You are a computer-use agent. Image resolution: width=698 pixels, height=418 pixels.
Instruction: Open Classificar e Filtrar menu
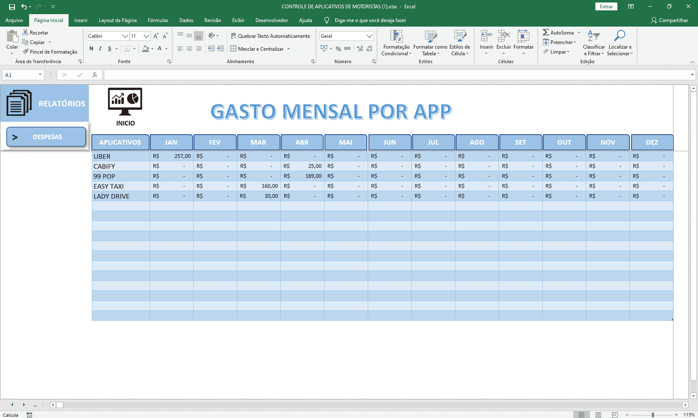[x=594, y=43]
